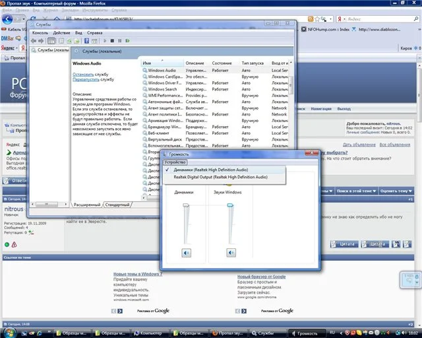Open Help icon in Services toolbar

pyautogui.click(x=86, y=41)
